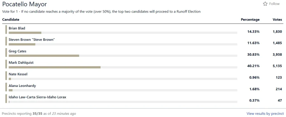Select Greg Cates candidate name
The height and width of the screenshot is (117, 286).
click(x=17, y=51)
